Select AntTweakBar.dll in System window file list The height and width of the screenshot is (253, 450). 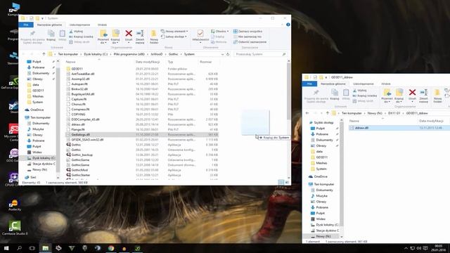(83, 74)
